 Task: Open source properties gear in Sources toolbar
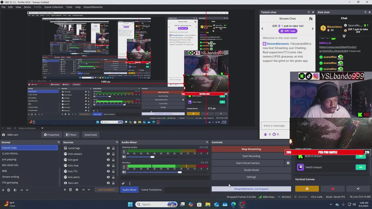point(77,190)
